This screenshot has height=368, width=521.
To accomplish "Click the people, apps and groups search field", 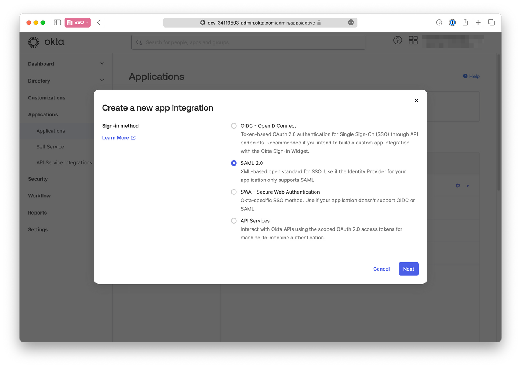I will click(x=248, y=42).
